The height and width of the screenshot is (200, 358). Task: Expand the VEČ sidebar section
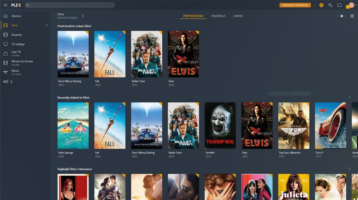(8, 82)
